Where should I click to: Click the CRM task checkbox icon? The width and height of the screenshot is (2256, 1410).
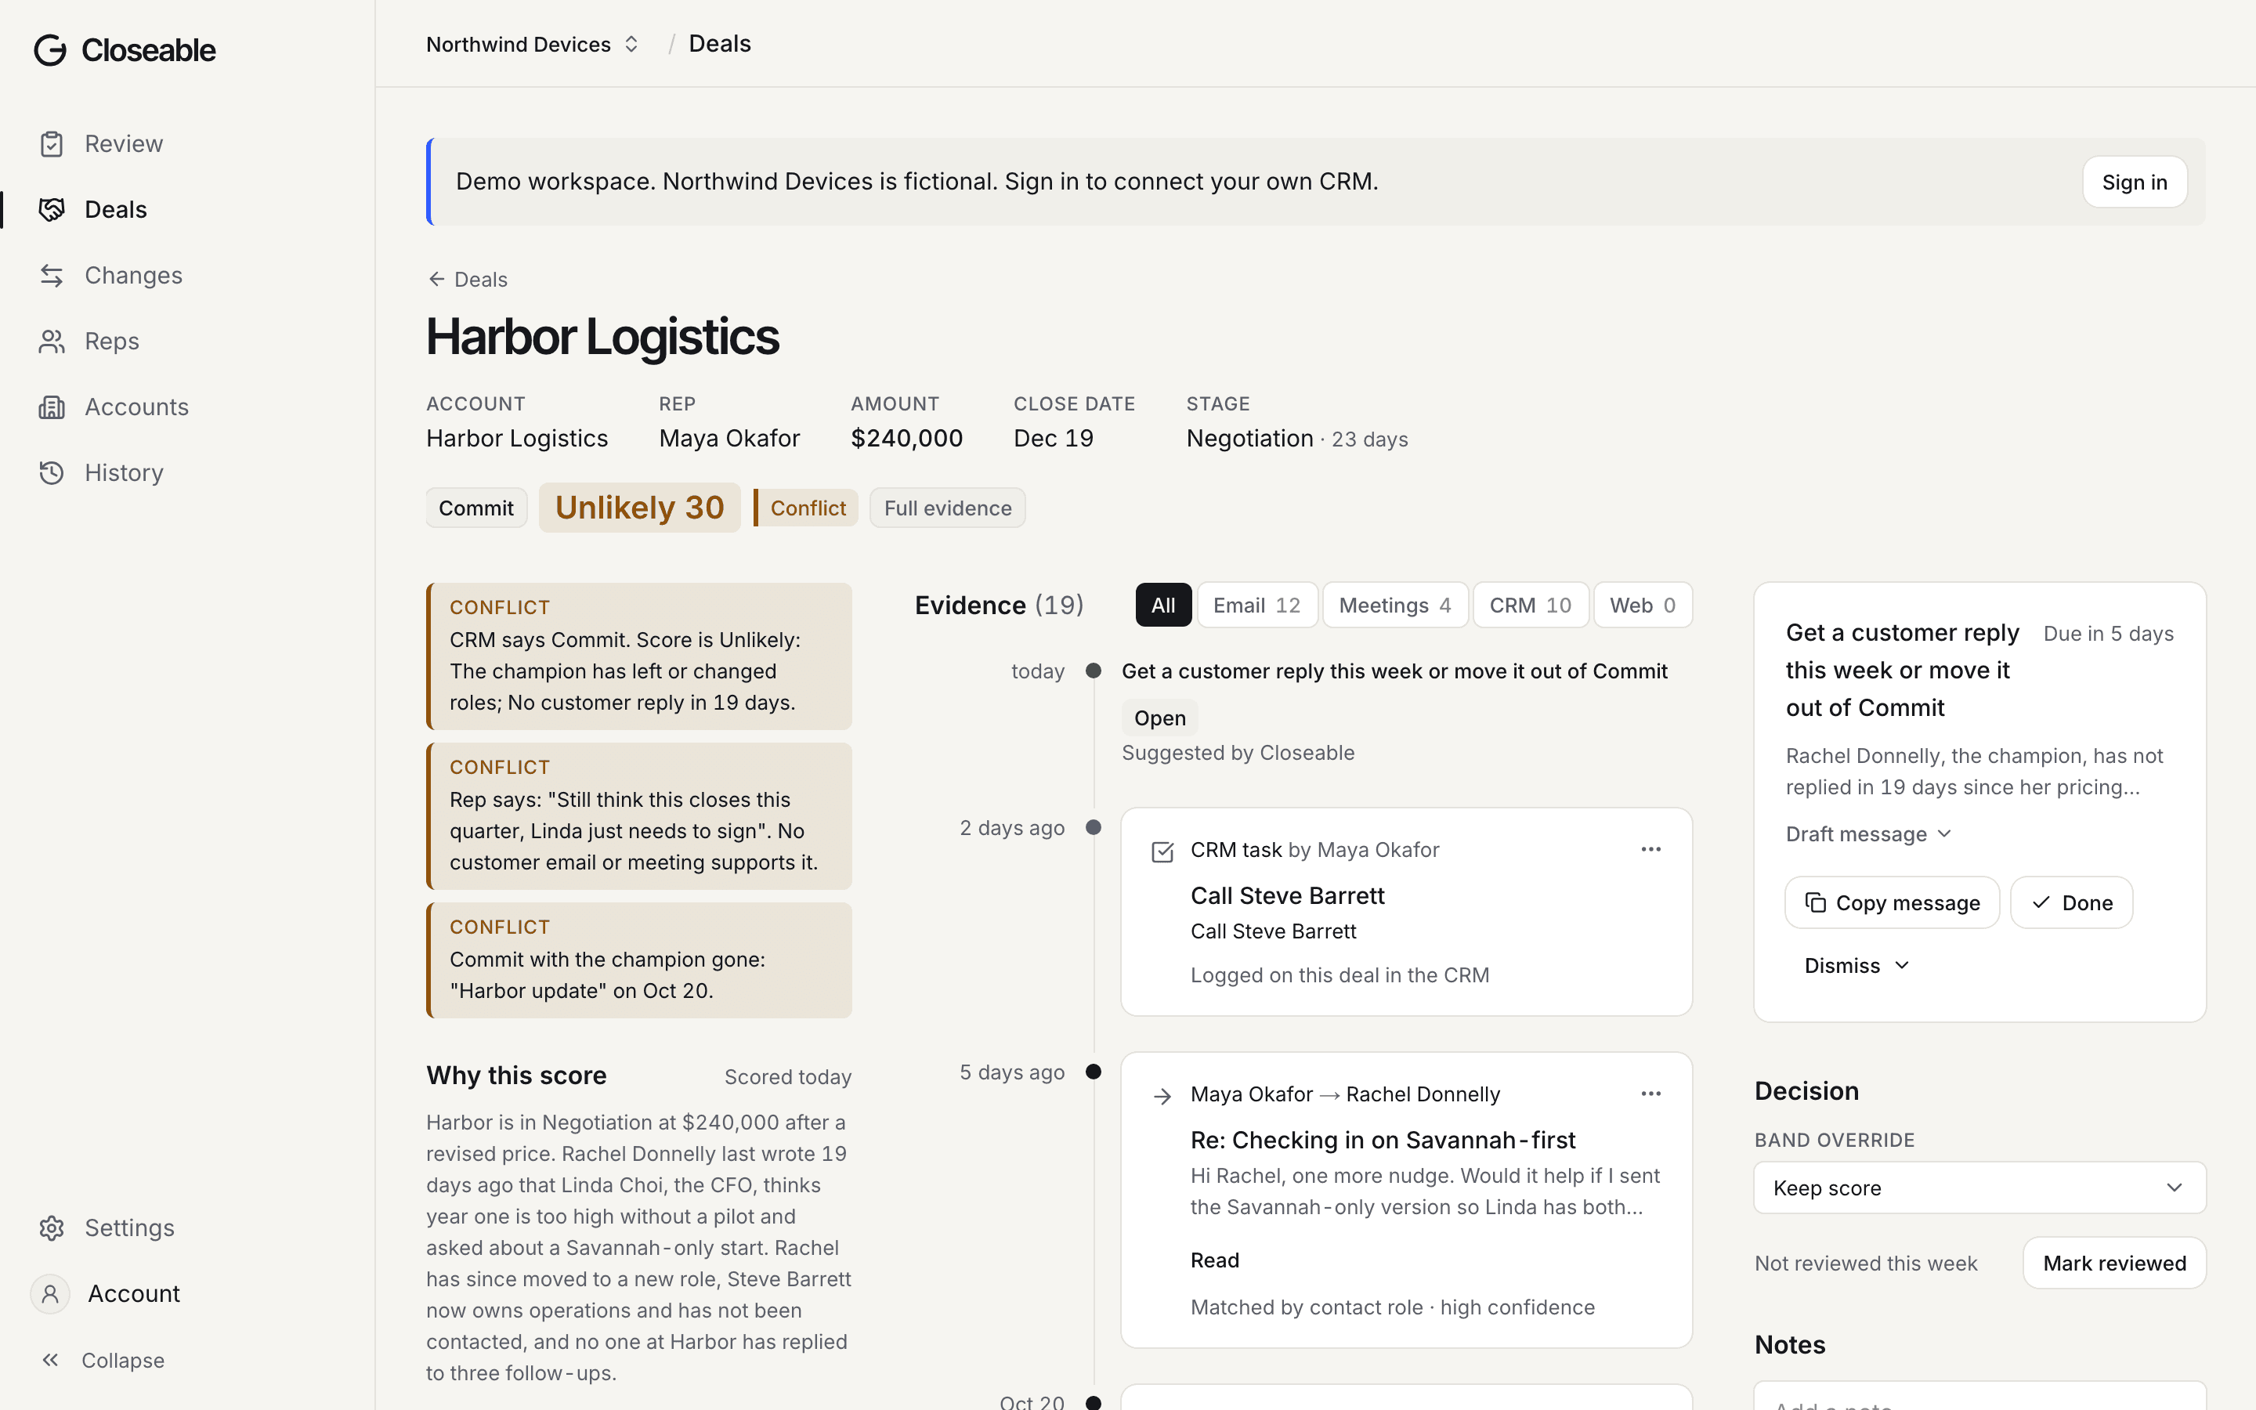[1162, 851]
